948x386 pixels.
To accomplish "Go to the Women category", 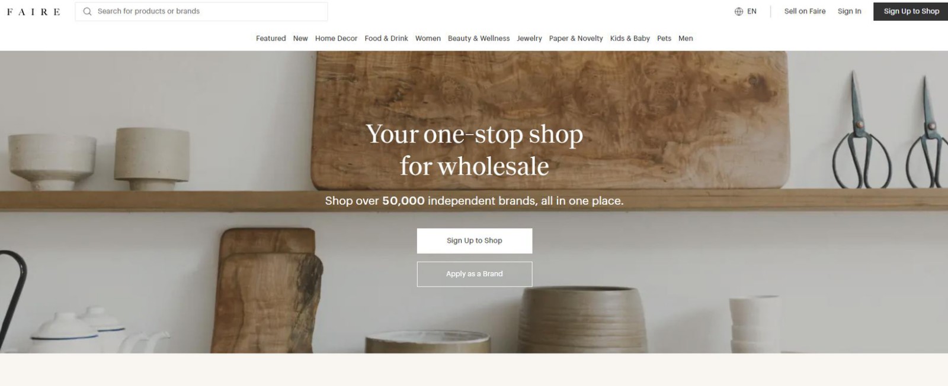I will (428, 38).
